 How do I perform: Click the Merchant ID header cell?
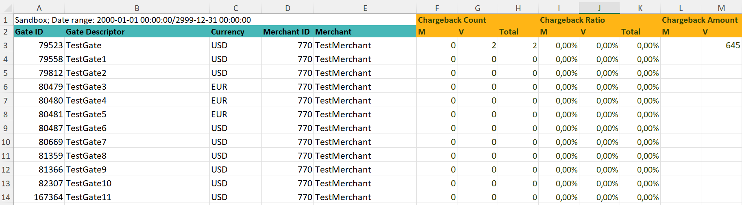pos(287,32)
